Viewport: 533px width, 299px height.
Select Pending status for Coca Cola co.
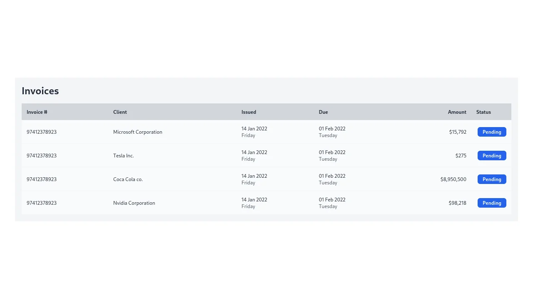point(492,179)
